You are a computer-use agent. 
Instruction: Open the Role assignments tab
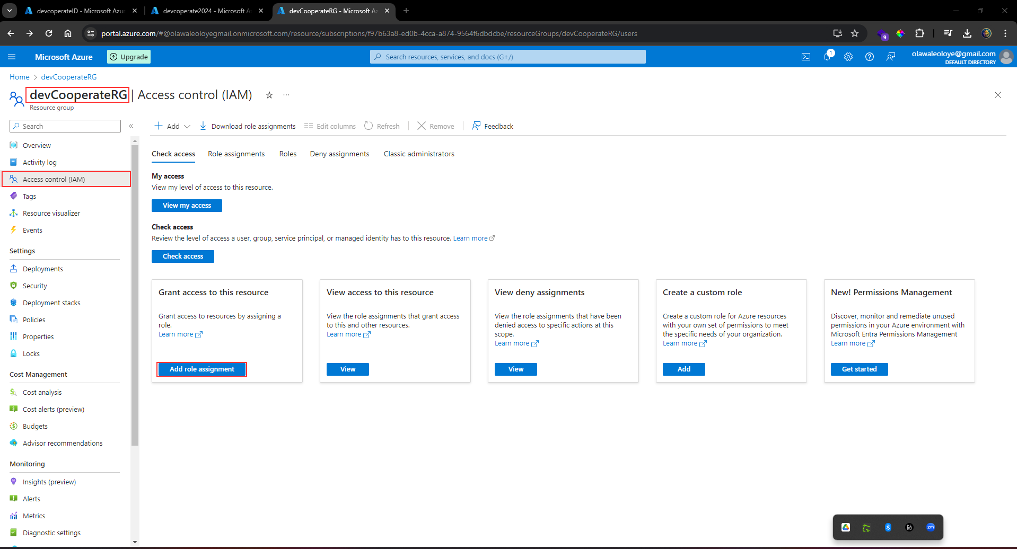236,154
